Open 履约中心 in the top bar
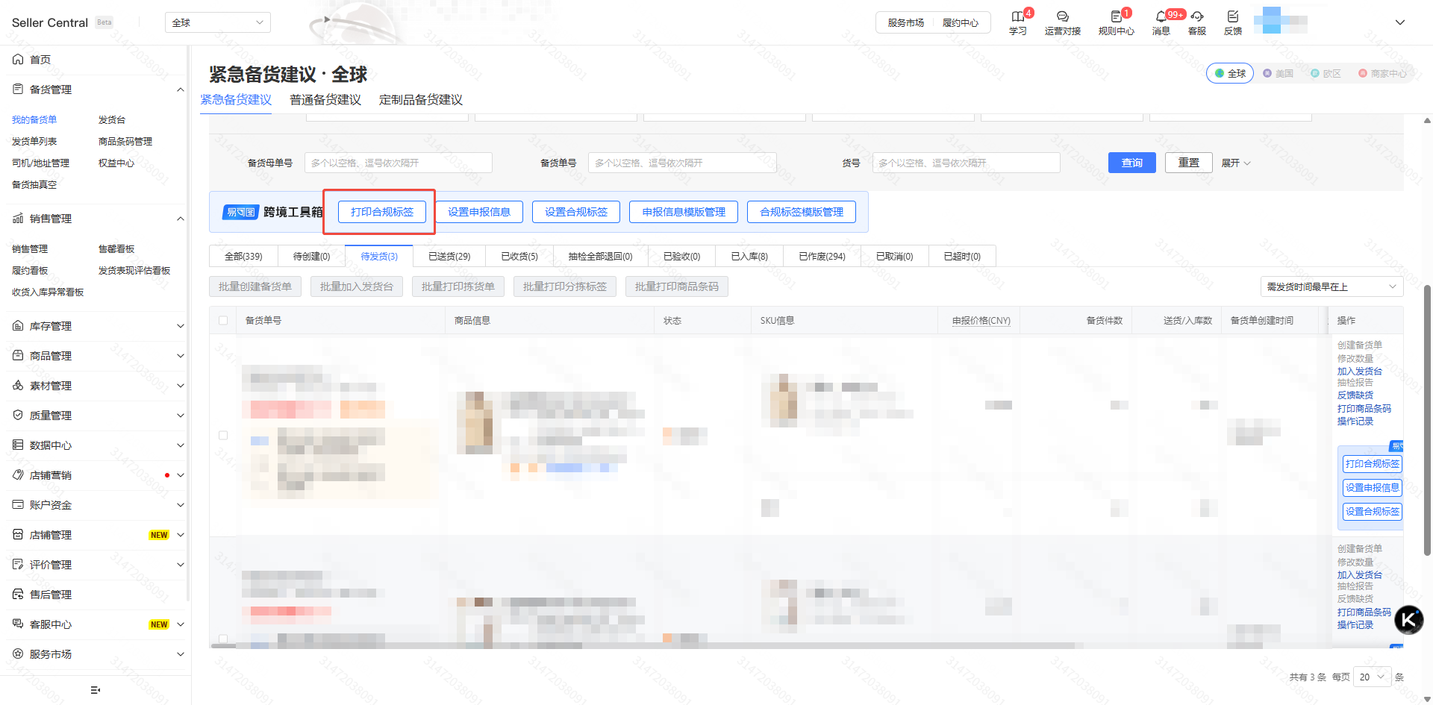This screenshot has width=1433, height=705. (961, 23)
